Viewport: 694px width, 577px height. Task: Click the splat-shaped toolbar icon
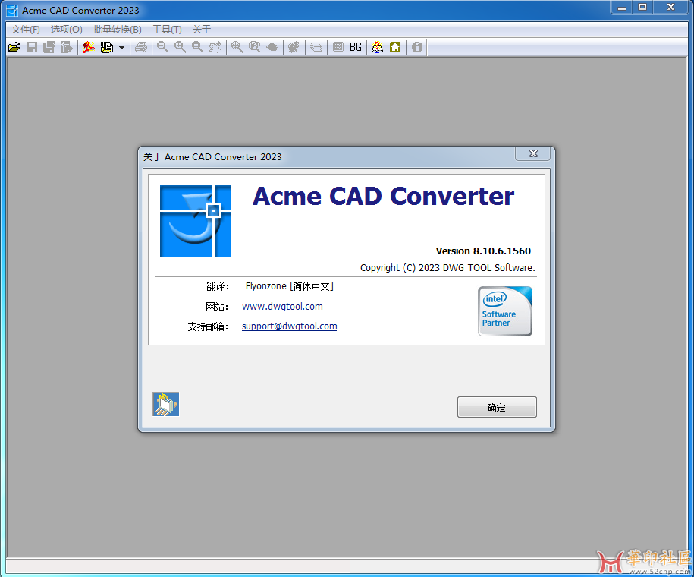coord(294,47)
